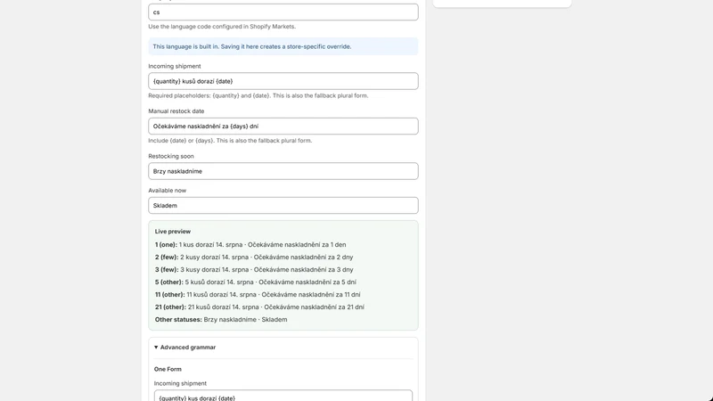Click the 'Required placeholders' help text
The height and width of the screenshot is (401, 713).
258,96
